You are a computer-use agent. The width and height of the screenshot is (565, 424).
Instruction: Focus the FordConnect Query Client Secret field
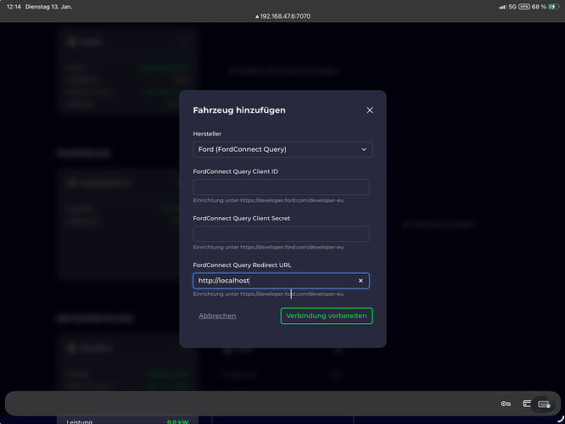[281, 234]
